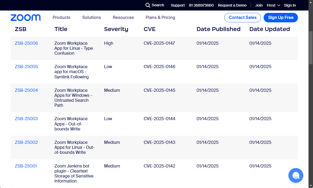313x188 pixels.
Task: Click Low severity in ZSB-25003 row
Action: coord(108,119)
